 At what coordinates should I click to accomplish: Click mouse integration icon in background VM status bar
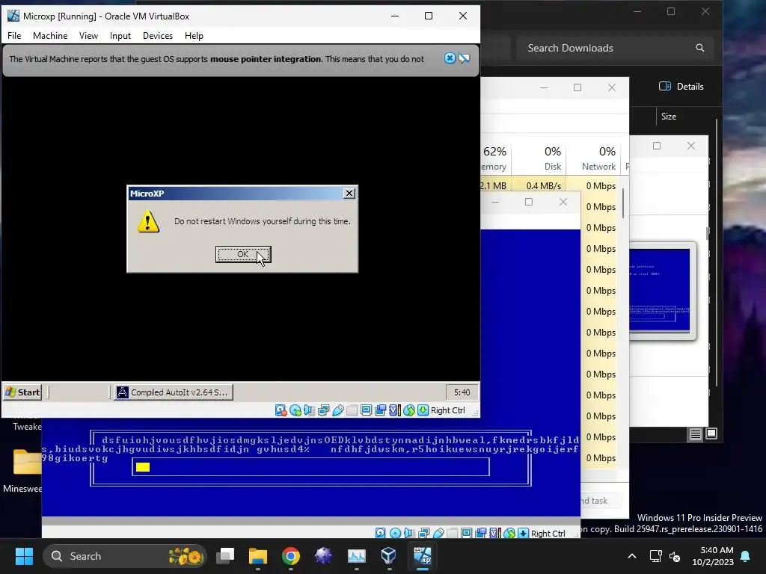[509, 534]
